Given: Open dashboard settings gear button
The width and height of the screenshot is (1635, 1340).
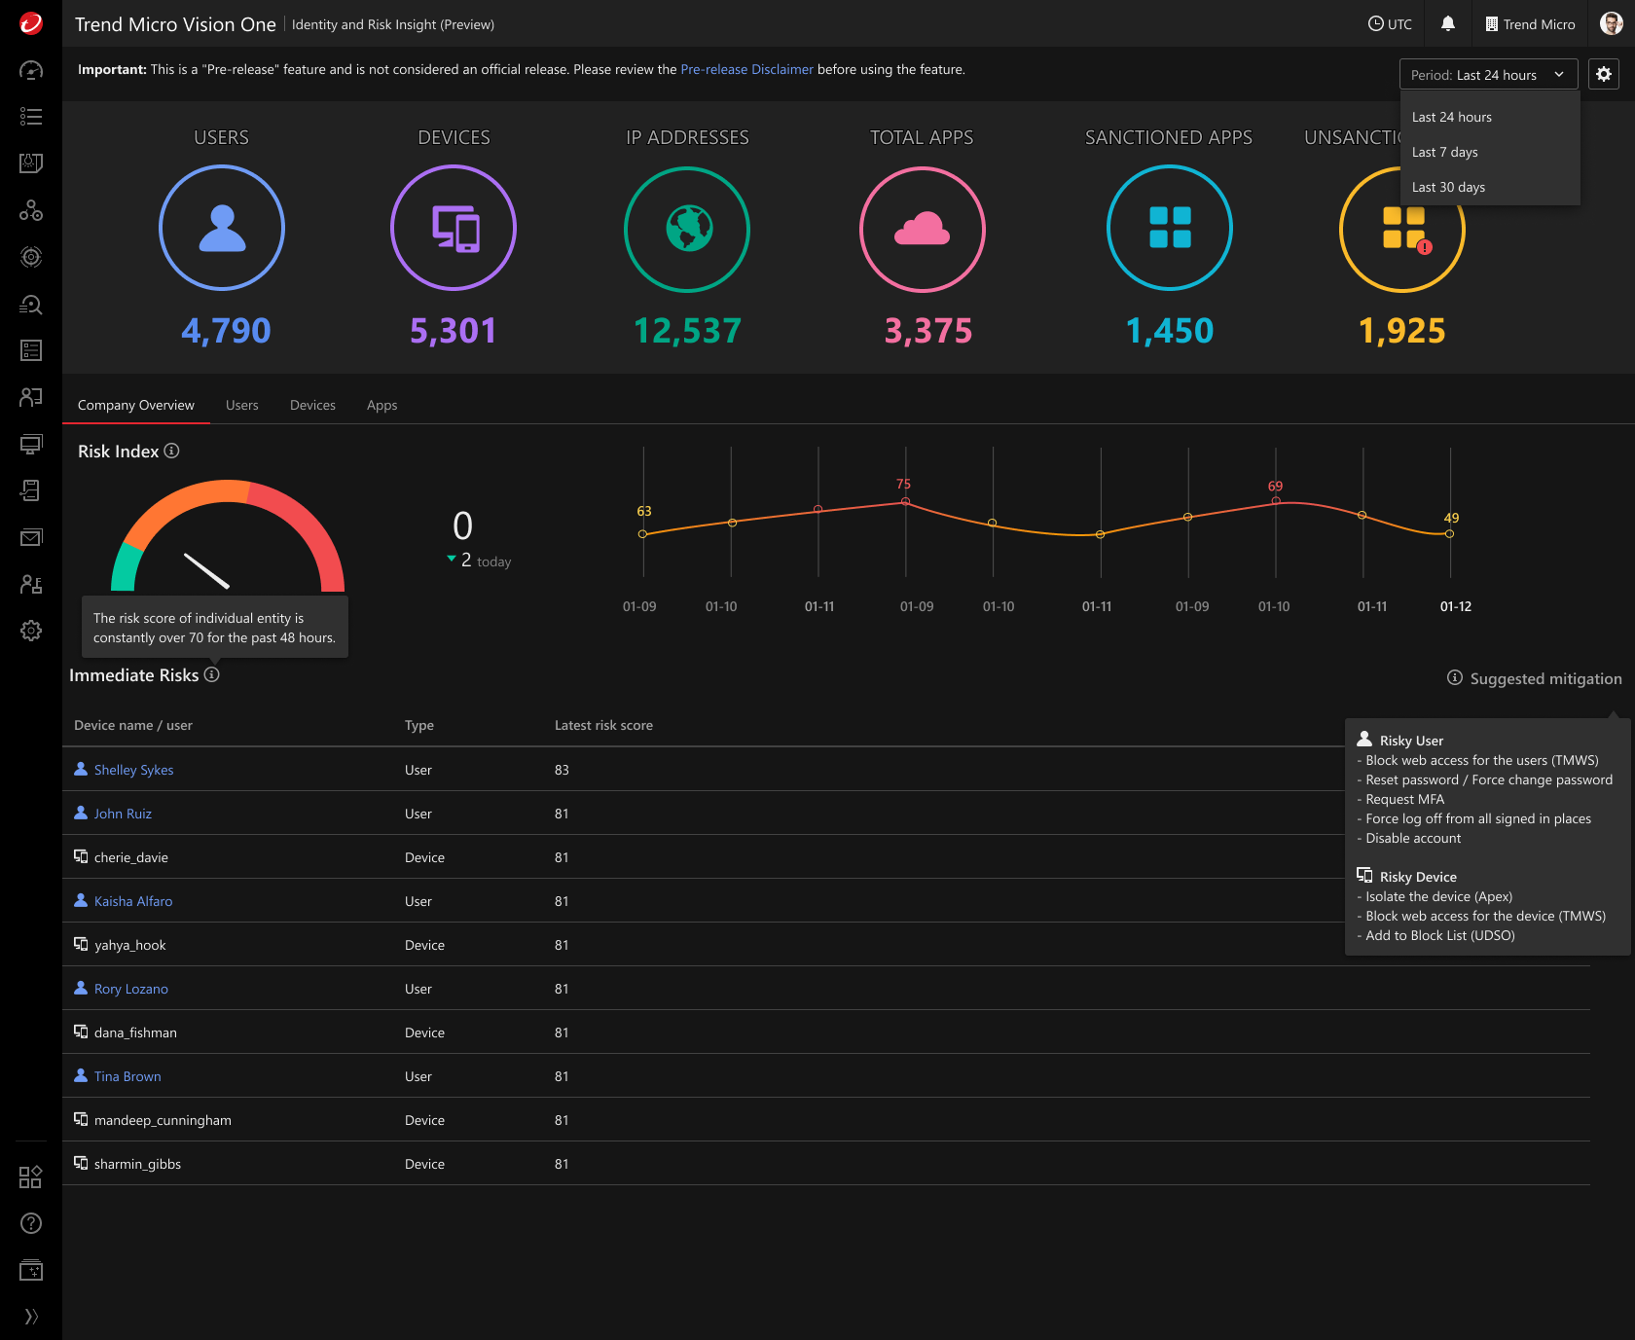Looking at the screenshot, I should coord(1603,74).
